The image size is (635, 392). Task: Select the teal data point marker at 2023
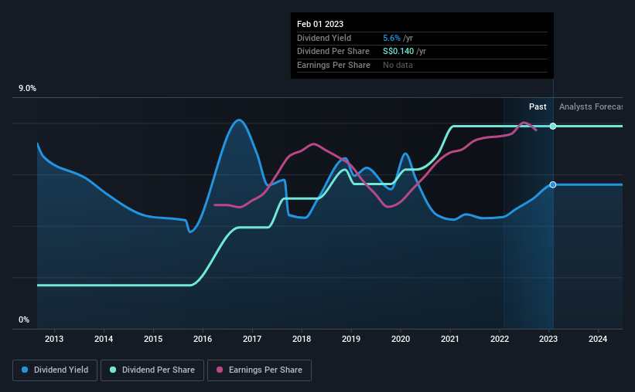(553, 126)
